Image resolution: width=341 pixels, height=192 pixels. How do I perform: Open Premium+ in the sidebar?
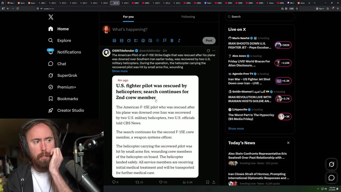(62, 87)
